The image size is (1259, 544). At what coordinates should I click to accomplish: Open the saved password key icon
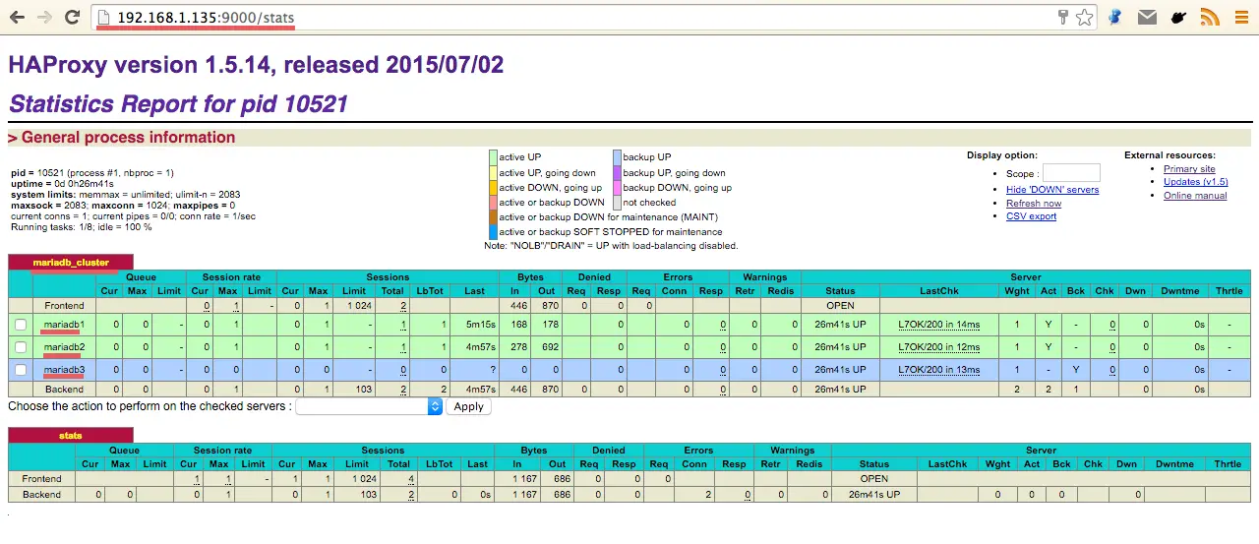click(1063, 17)
